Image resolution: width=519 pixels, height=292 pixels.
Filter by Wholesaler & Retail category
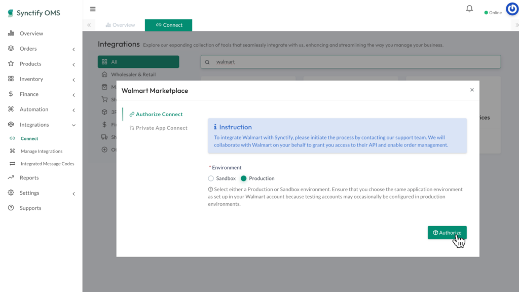(133, 74)
